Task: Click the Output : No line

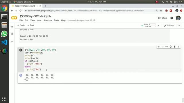Action: tap(26, 39)
